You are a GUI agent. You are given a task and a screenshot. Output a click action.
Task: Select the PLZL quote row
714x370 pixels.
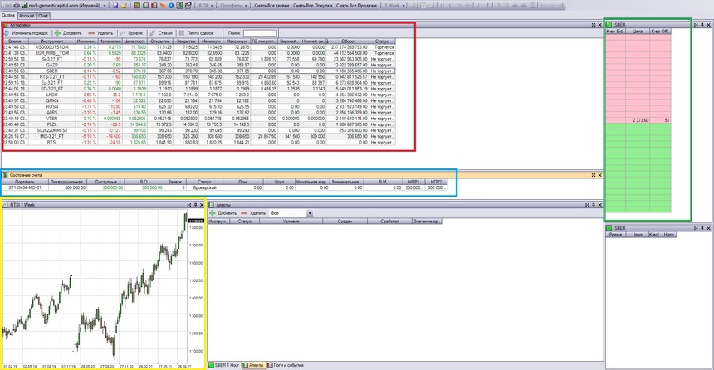pos(199,124)
